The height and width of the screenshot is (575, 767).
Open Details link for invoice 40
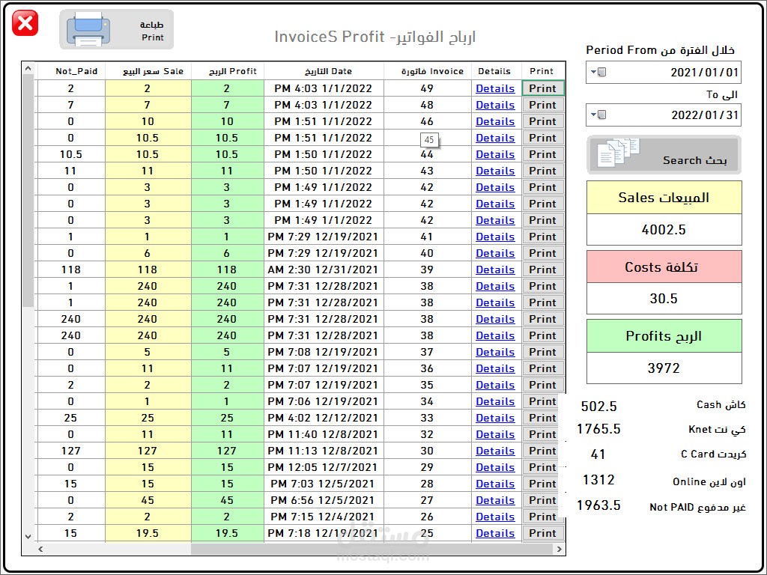coord(495,253)
